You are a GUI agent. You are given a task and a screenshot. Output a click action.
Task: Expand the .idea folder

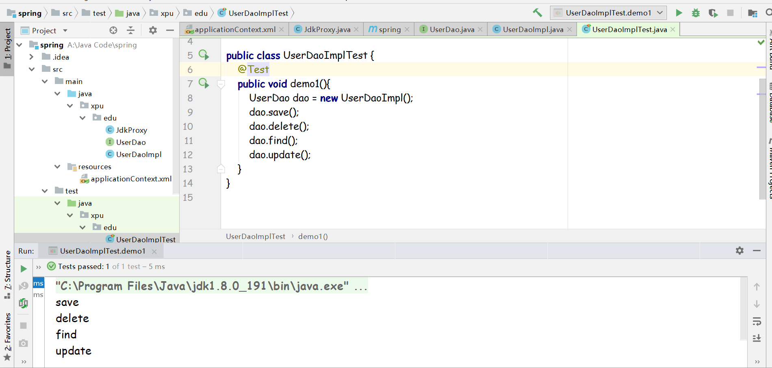click(x=32, y=57)
